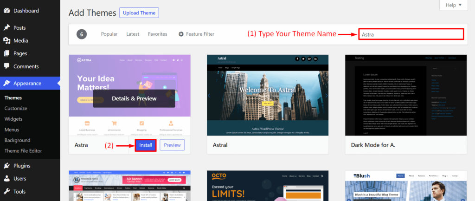Click the Professional Services icon in Astra preview
The image size is (475, 201).
171,123
